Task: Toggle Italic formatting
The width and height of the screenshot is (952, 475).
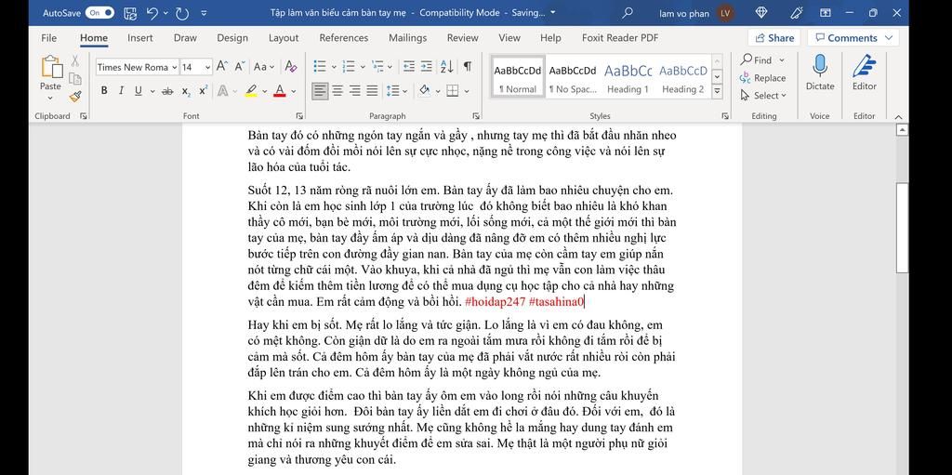Action: point(121,90)
